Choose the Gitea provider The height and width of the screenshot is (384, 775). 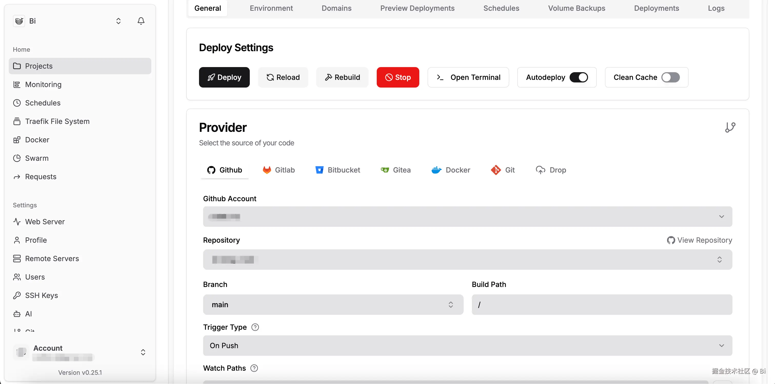point(395,170)
